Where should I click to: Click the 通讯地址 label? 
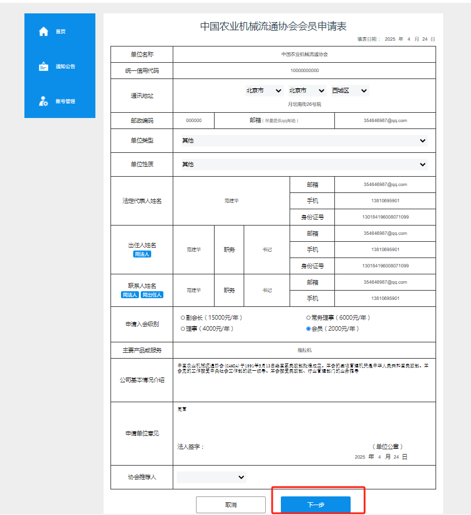click(x=142, y=96)
